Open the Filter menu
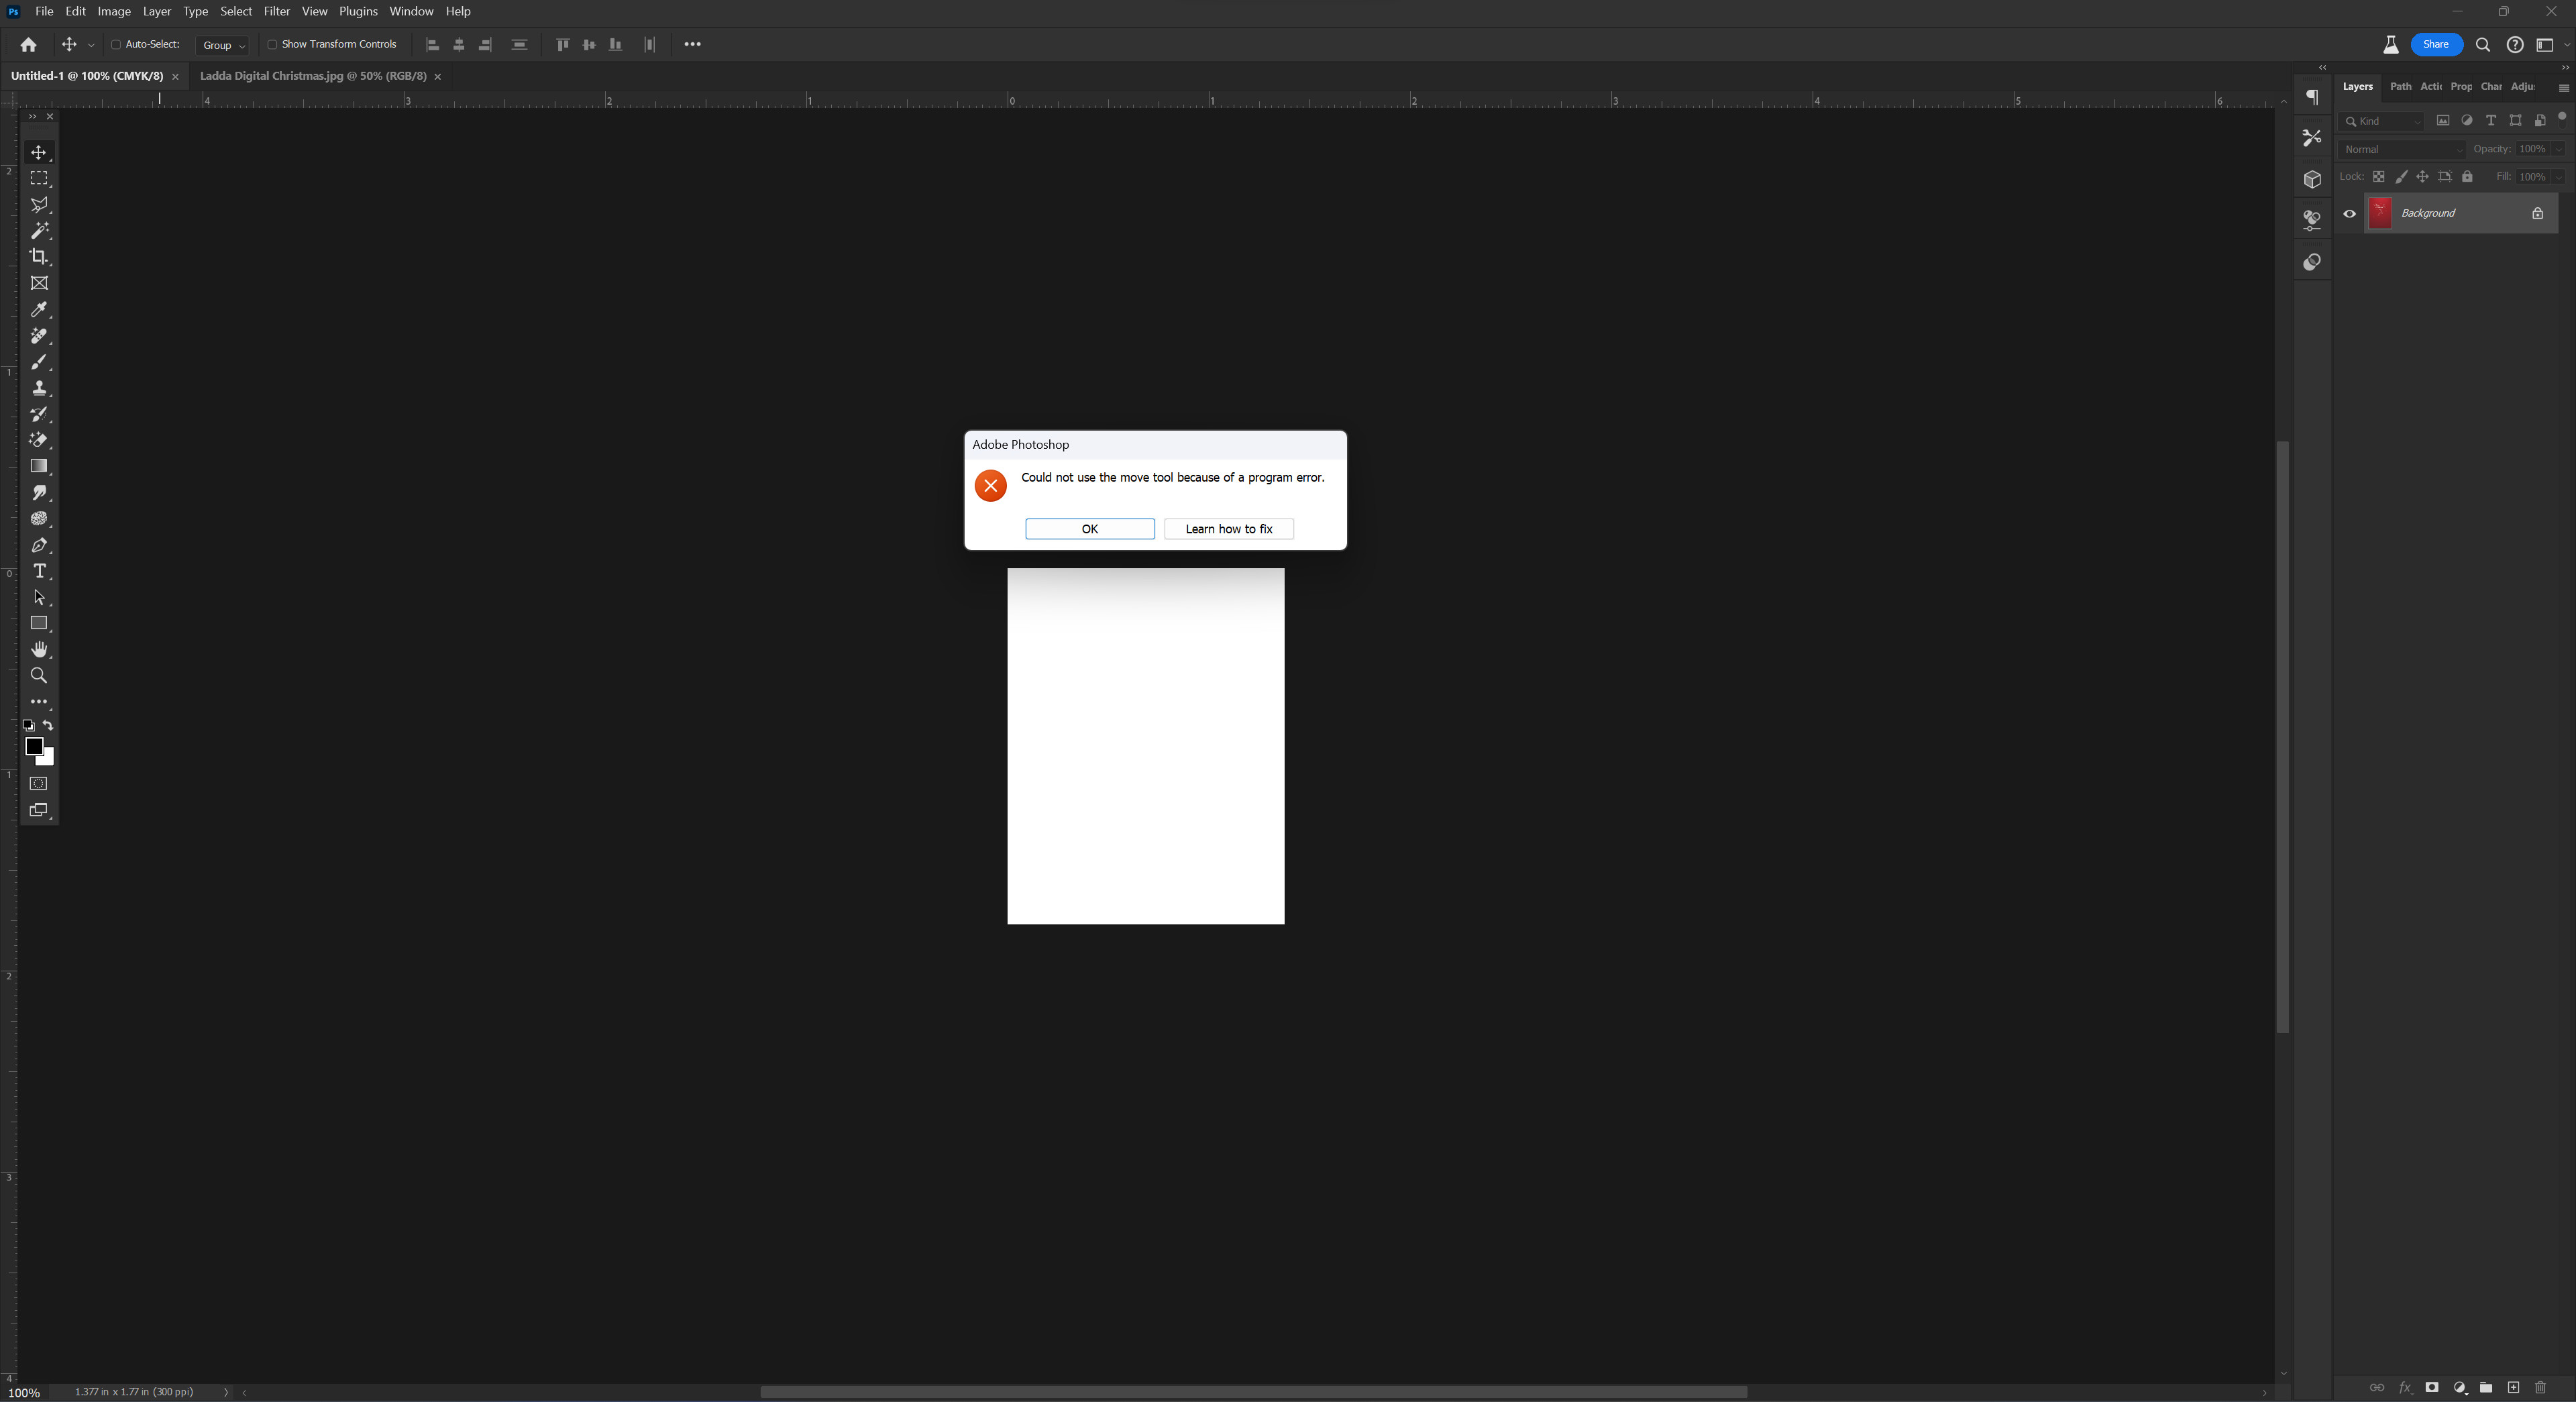Viewport: 2576px width, 1402px height. click(276, 11)
